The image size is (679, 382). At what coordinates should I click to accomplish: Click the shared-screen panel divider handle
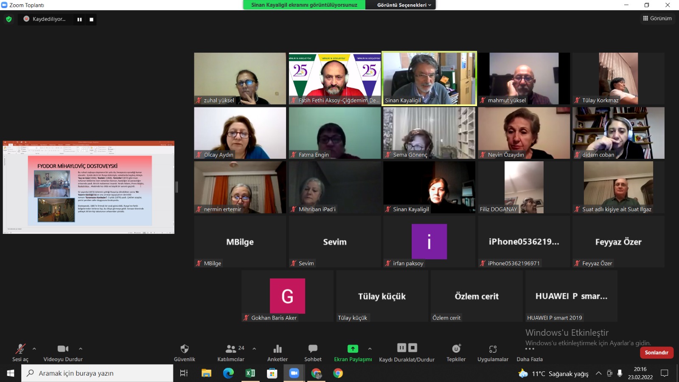click(x=177, y=187)
